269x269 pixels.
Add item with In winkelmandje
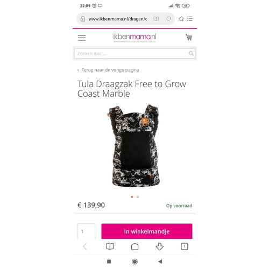(x=147, y=231)
